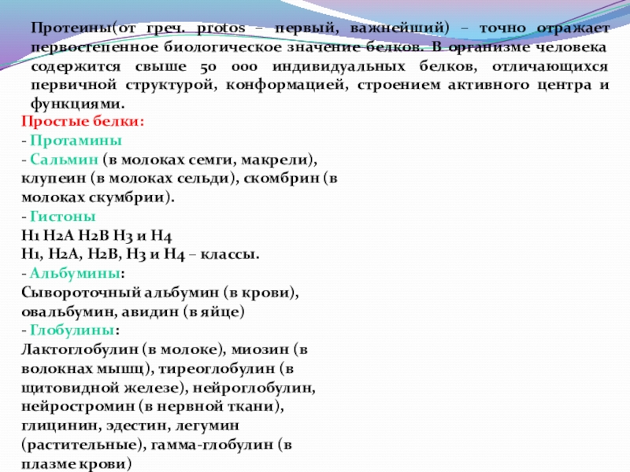Click the line 'H1 H2A H2B H3 и H4' without commas
This screenshot has height=472, width=630.
pyautogui.click(x=96, y=236)
